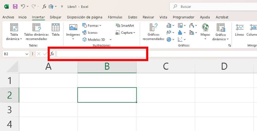Switch to the Fórmulas tab
Viewport: 257px width, 131px height.
tap(115, 17)
